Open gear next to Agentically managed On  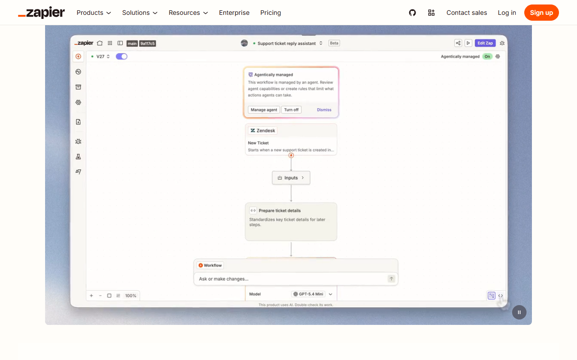(498, 57)
